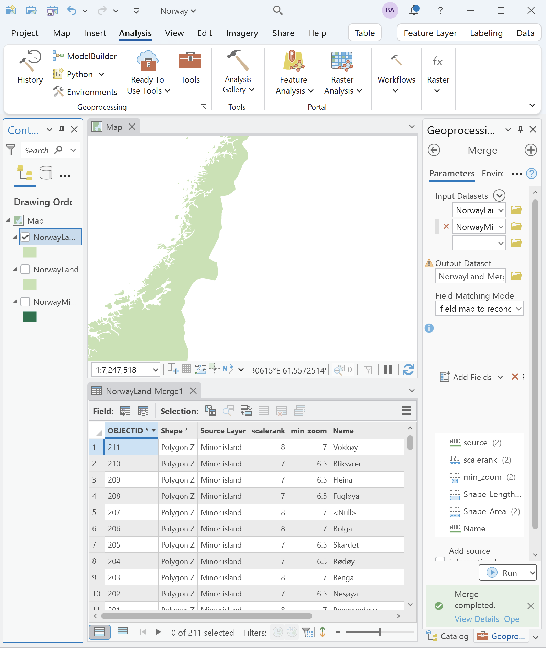Open Ready To Use Tools

click(x=148, y=72)
